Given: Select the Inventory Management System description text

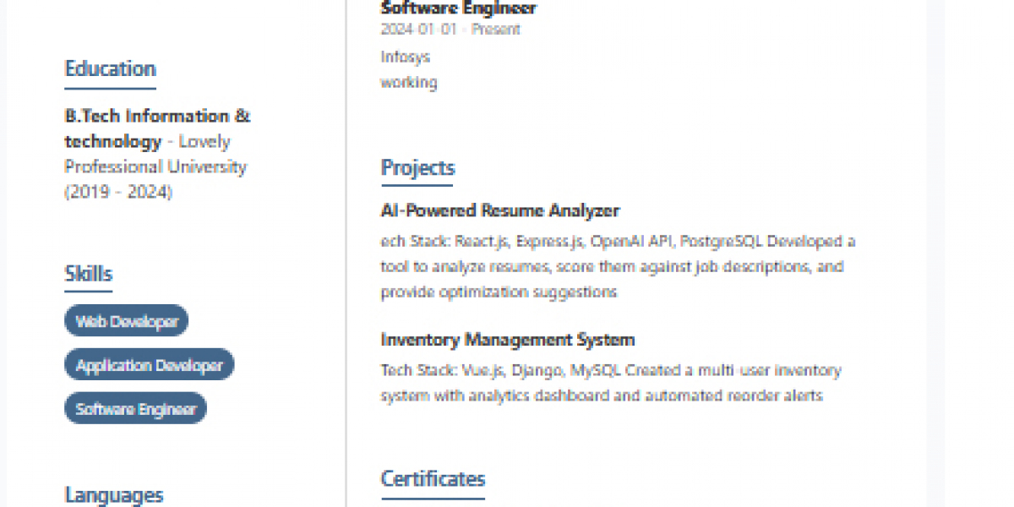Looking at the screenshot, I should (x=610, y=383).
